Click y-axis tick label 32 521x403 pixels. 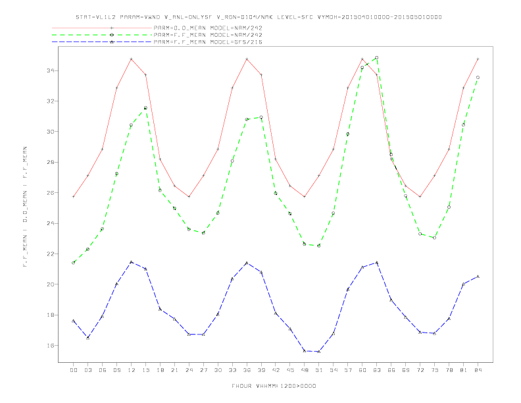51,101
